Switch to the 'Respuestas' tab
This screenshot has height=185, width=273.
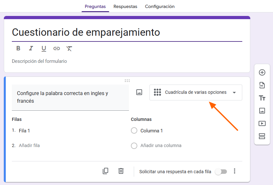[x=125, y=6]
